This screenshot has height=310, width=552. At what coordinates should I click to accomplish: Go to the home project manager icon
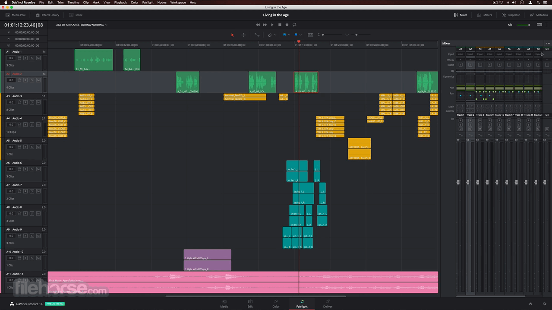coord(530,304)
